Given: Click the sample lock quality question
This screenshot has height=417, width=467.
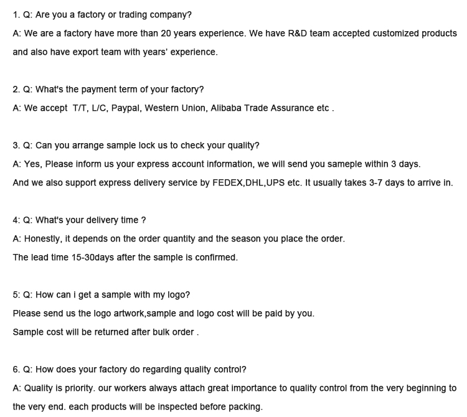Looking at the screenshot, I should pos(136,145).
